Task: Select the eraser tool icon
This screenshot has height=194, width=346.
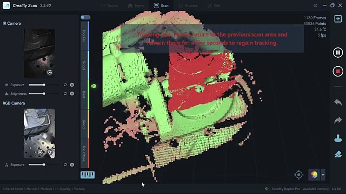Action: [338, 154]
